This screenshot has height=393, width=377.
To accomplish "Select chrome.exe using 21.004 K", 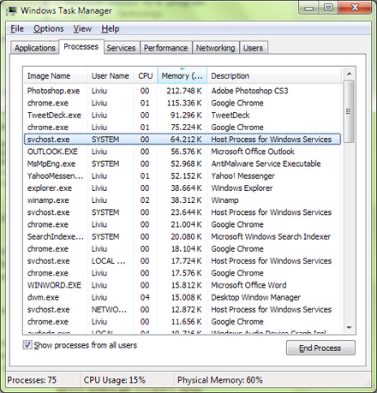I will (x=183, y=224).
